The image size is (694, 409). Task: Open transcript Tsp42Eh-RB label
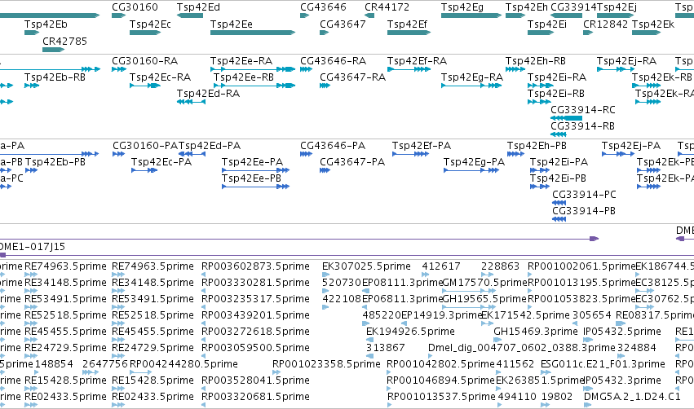tap(536, 60)
